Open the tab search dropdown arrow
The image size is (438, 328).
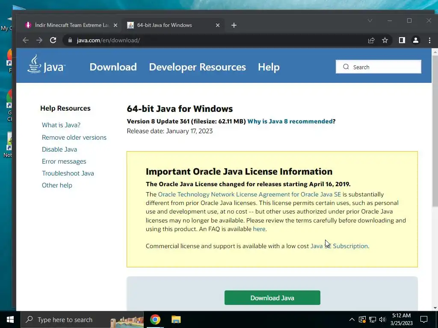(x=370, y=20)
